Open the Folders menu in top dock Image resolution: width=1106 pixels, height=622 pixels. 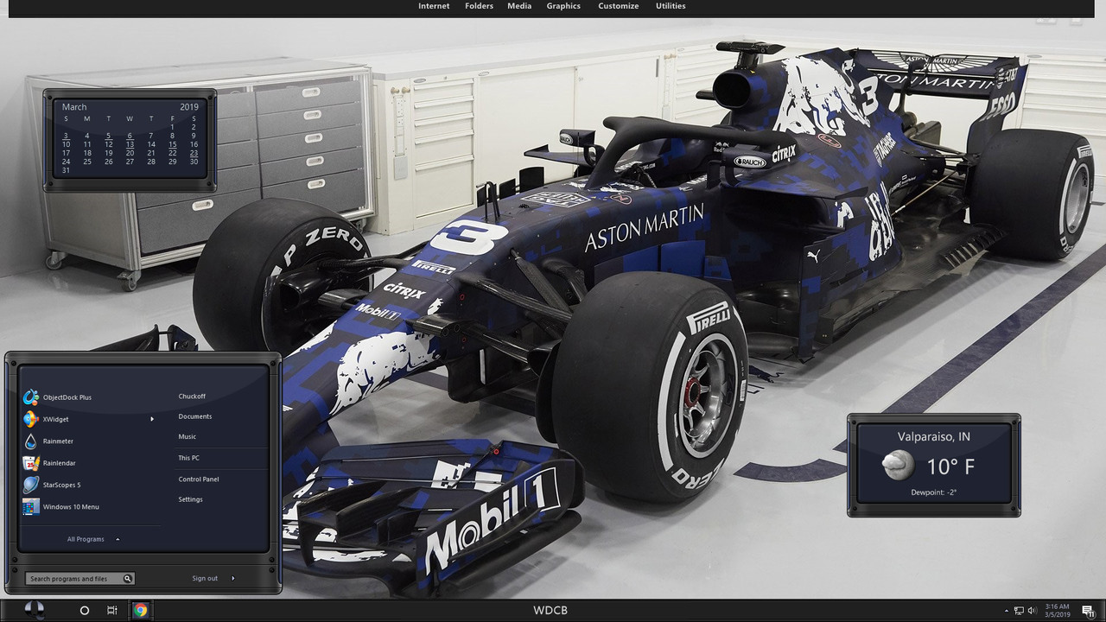tap(480, 6)
